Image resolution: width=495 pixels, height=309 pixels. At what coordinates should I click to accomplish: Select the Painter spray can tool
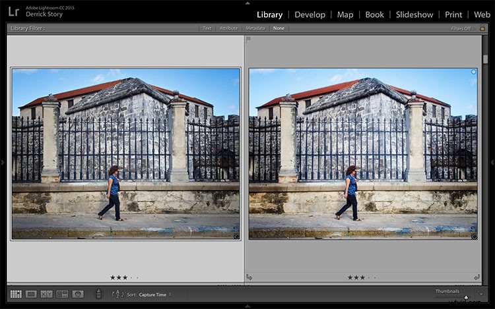[99, 294]
